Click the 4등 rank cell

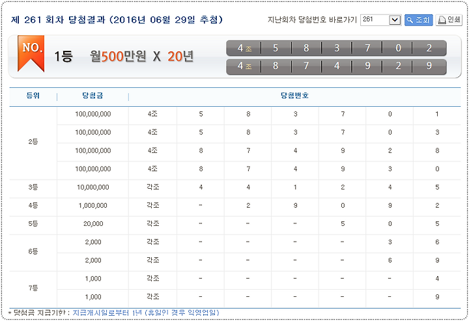click(33, 206)
